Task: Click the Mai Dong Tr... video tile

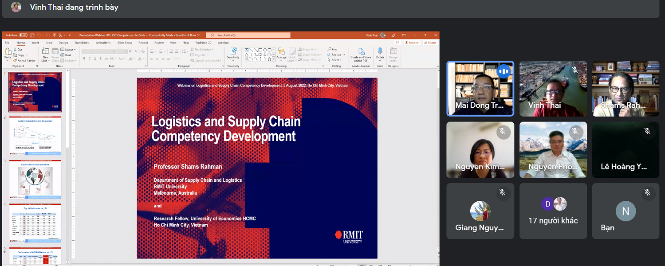Action: [480, 89]
